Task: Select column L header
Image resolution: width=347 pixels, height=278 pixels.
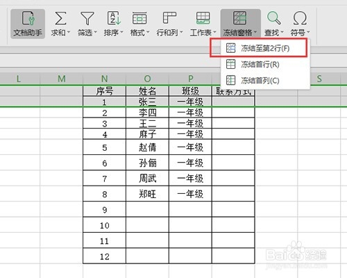Action: (19, 79)
